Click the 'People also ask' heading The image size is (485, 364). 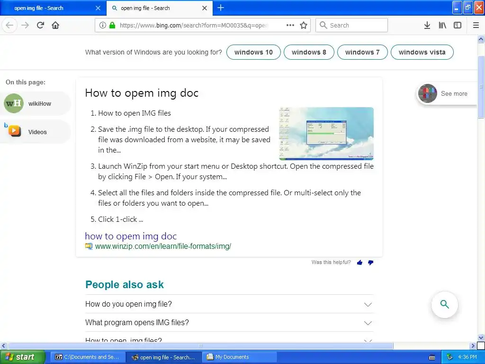coord(125,284)
